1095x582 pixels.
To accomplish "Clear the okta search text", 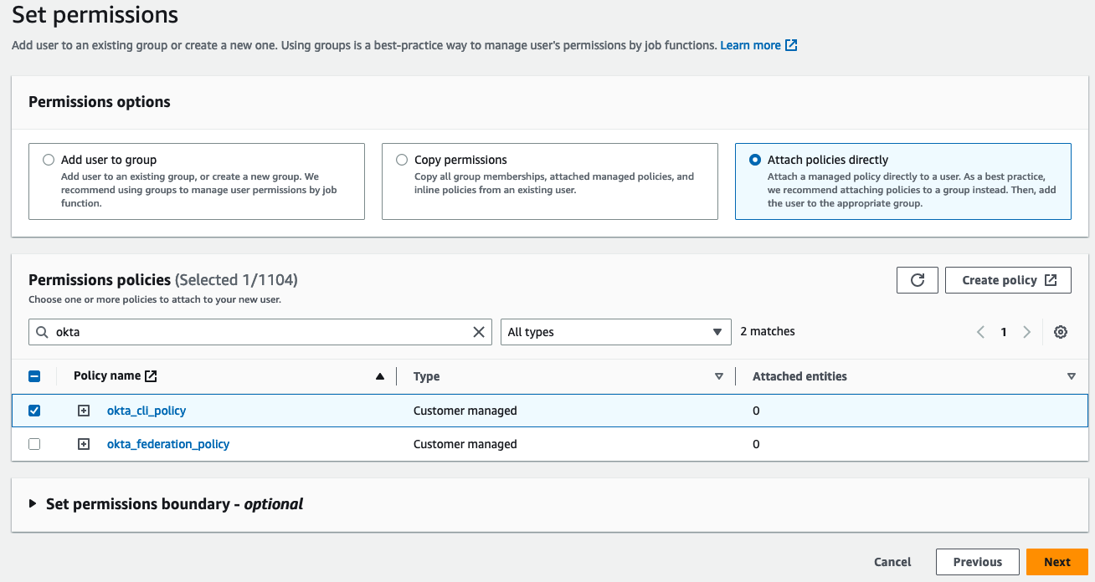I will (479, 332).
